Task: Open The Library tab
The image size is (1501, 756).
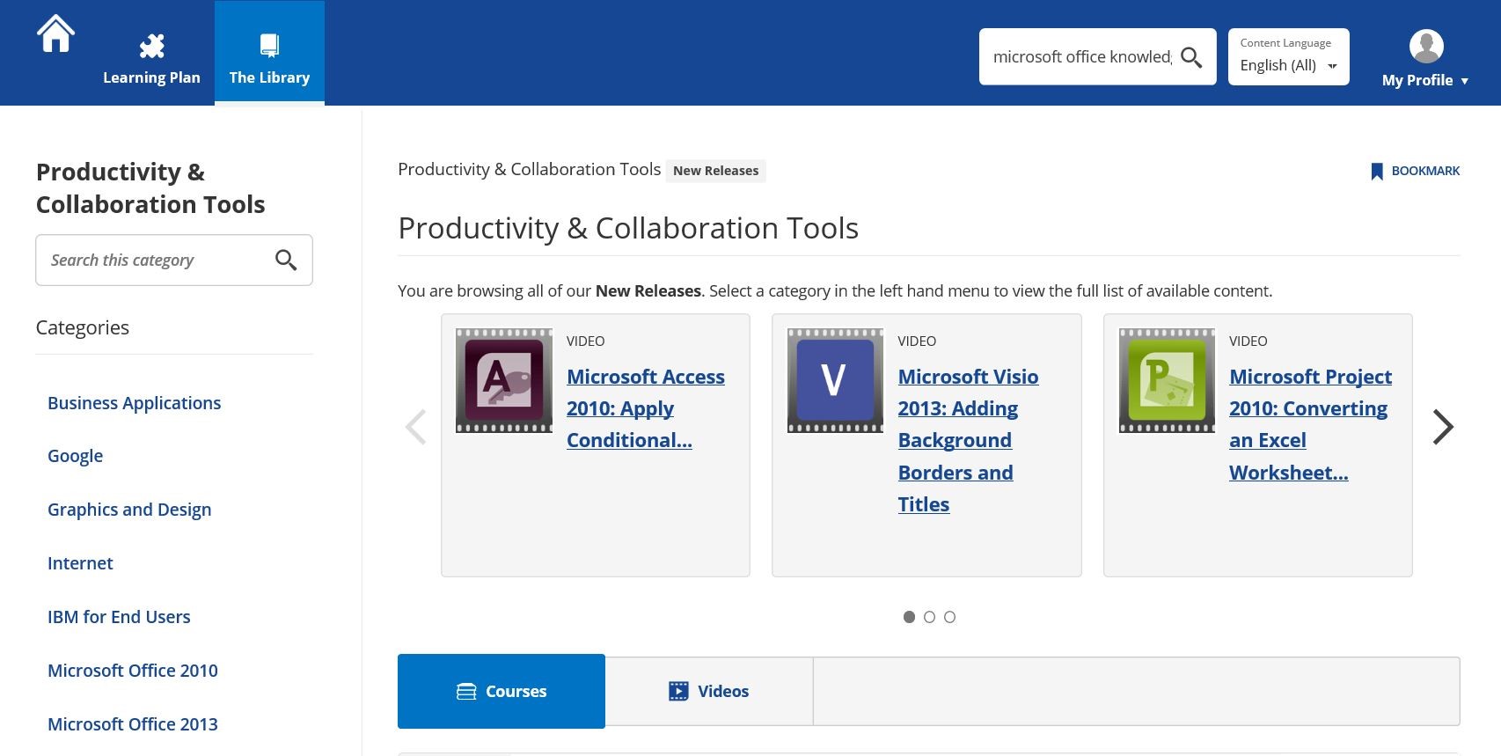Action: (x=269, y=53)
